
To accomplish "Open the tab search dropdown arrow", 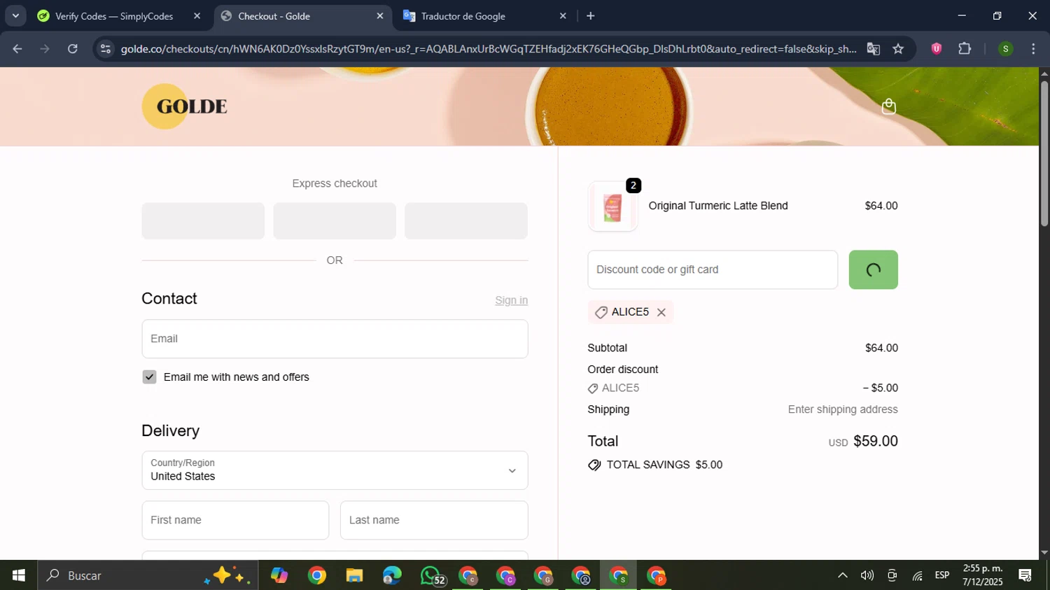I will [15, 15].
